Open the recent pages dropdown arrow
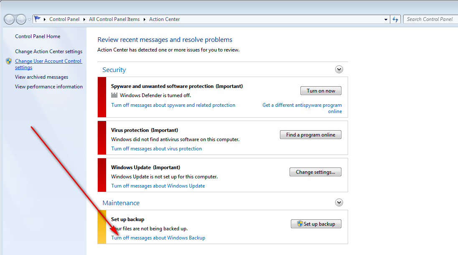This screenshot has height=255, width=458. (29, 20)
